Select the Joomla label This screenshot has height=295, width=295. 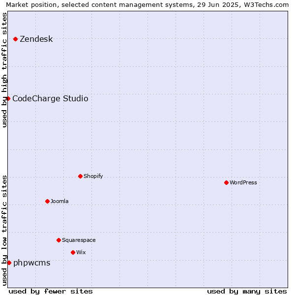point(59,201)
